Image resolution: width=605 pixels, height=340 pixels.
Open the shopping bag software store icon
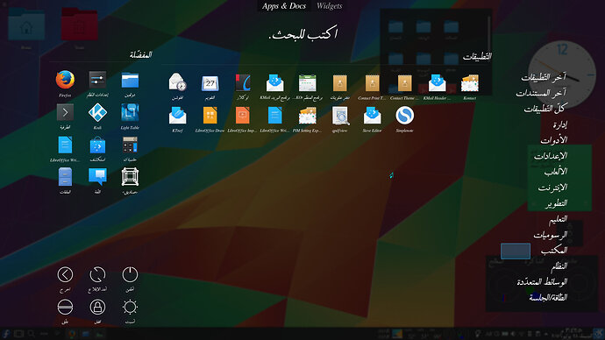(x=97, y=145)
